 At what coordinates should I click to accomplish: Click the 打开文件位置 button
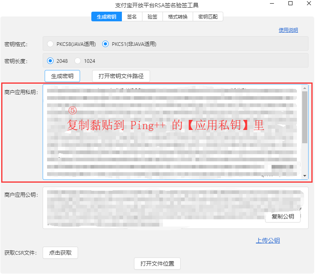(157, 264)
